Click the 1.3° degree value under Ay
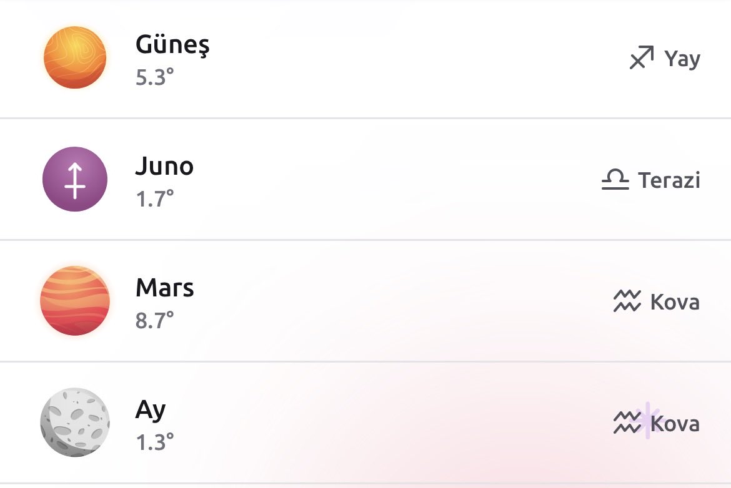Screen dimensions: 731x488 point(155,442)
